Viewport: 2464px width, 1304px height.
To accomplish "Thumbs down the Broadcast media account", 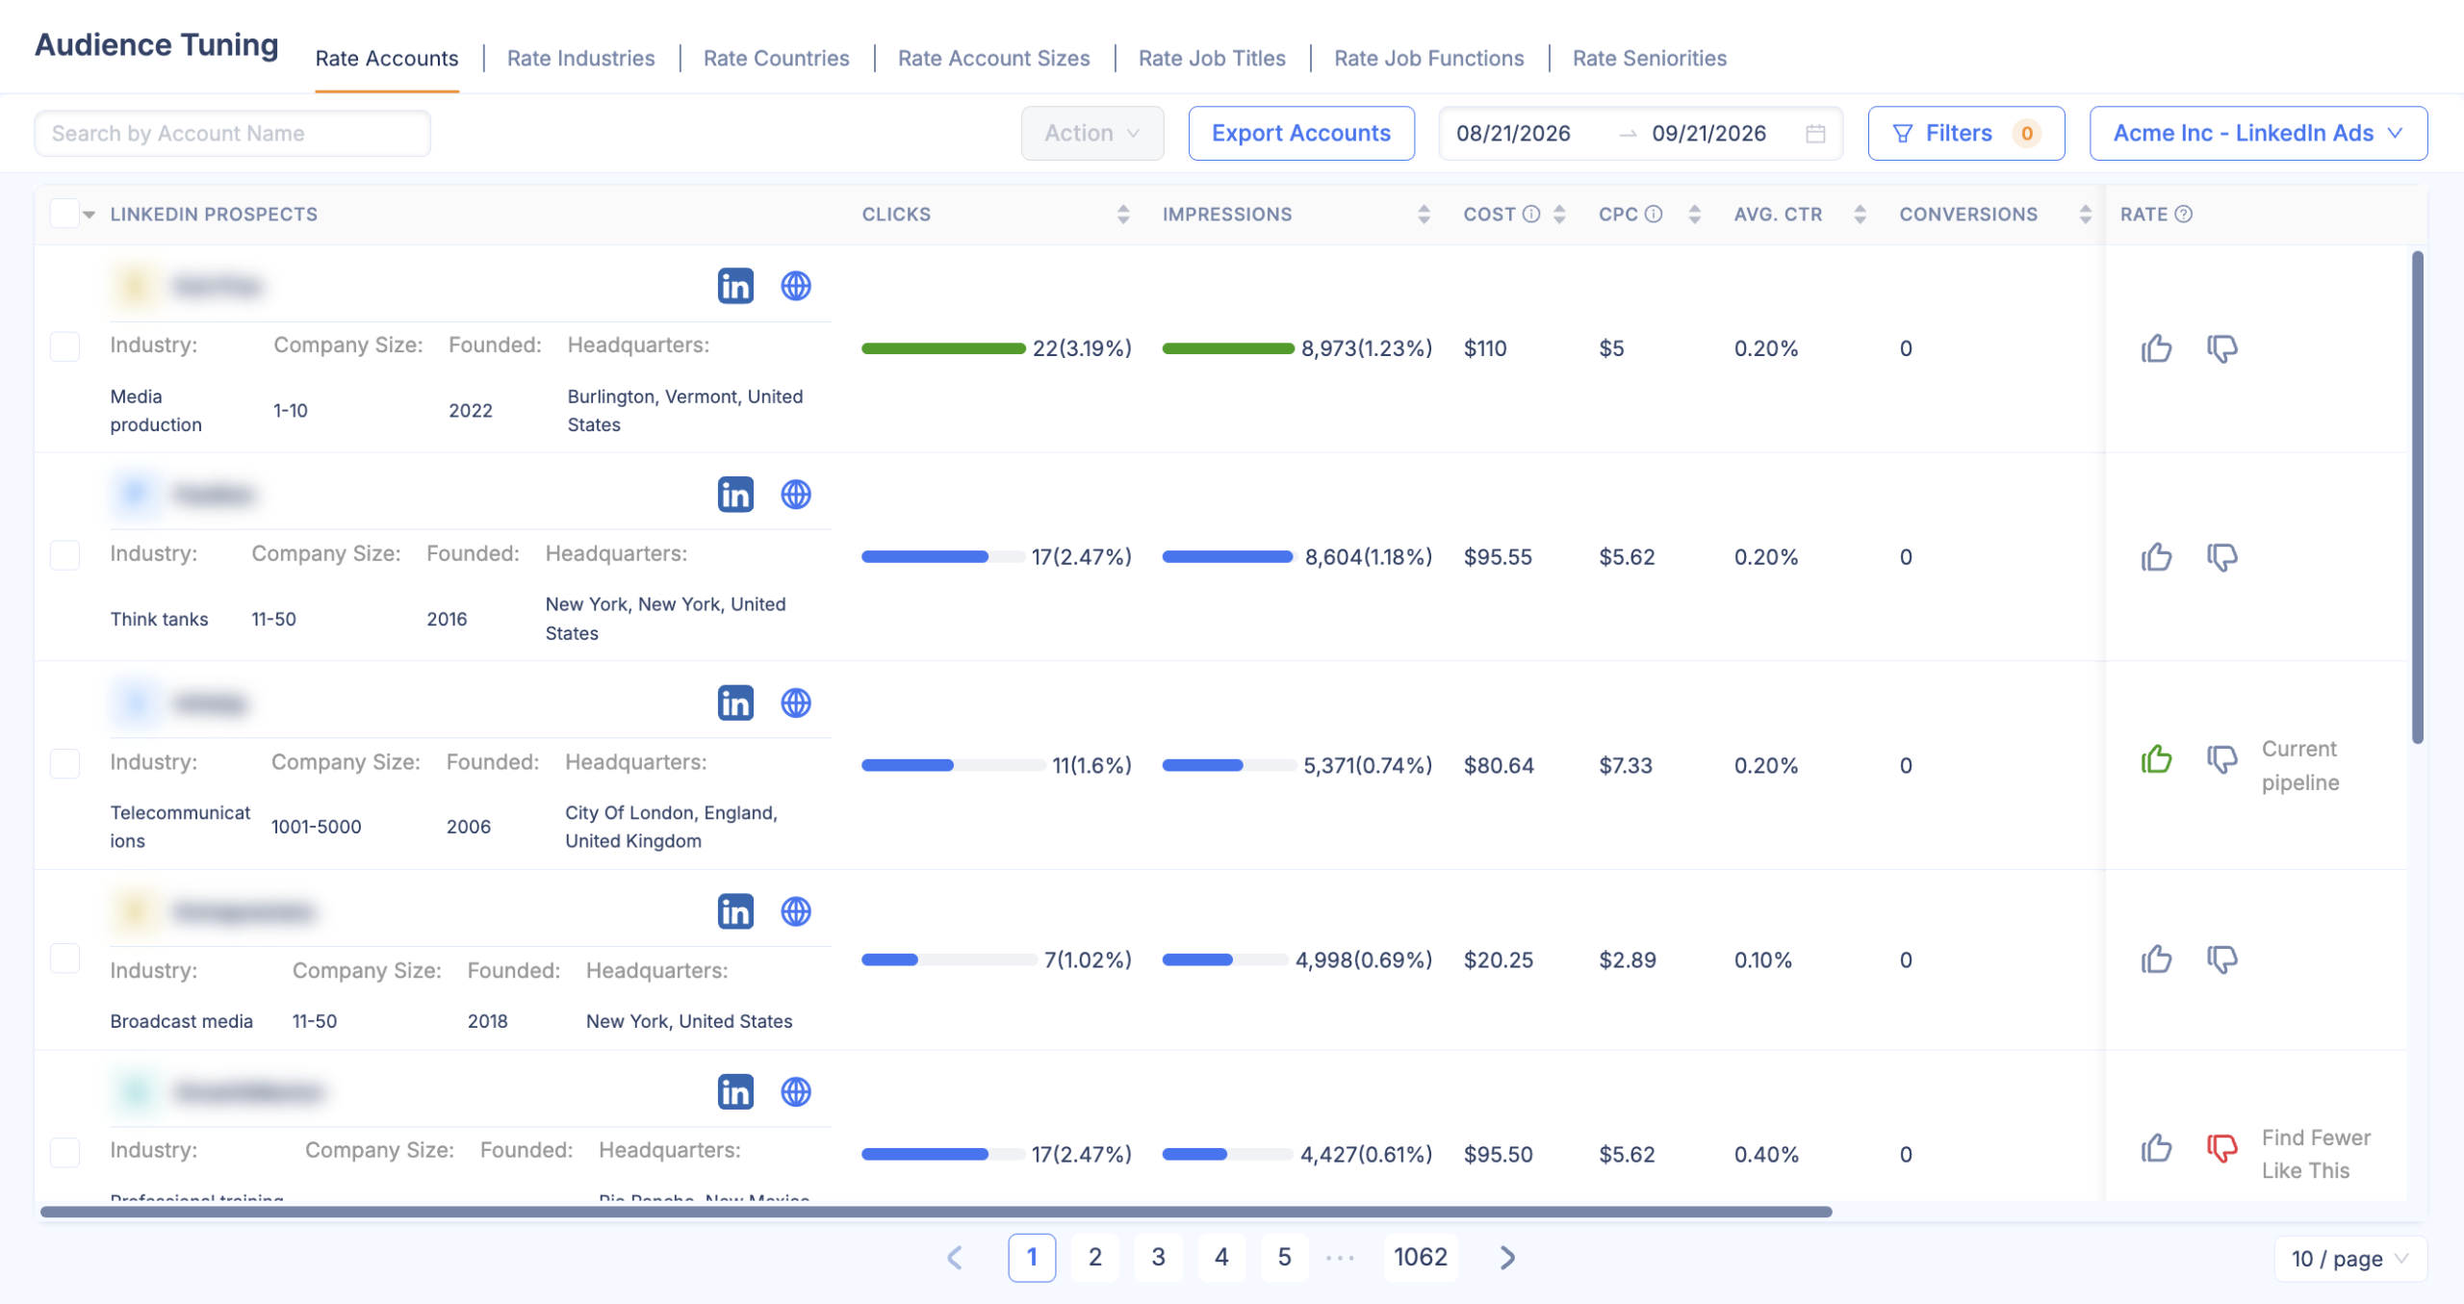I will (x=2221, y=959).
